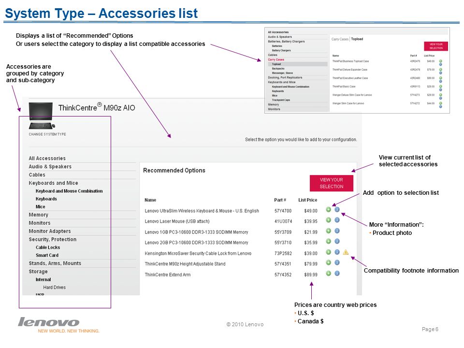Add Kensington MicroSaver Cable Lock to selection
The height and width of the screenshot is (348, 464).
click(x=328, y=252)
